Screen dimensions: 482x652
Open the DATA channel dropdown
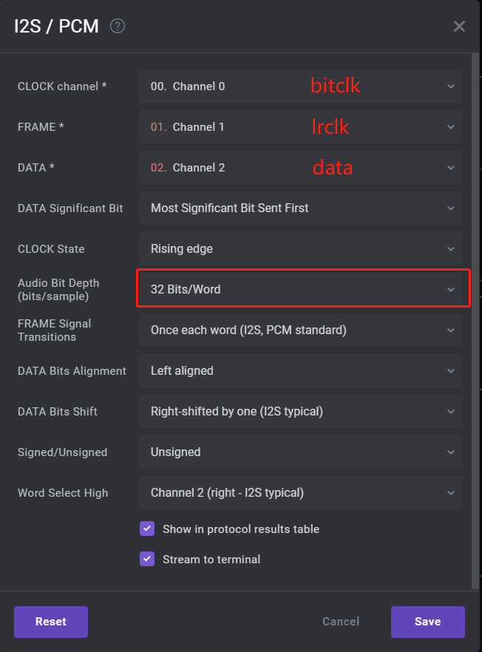301,168
